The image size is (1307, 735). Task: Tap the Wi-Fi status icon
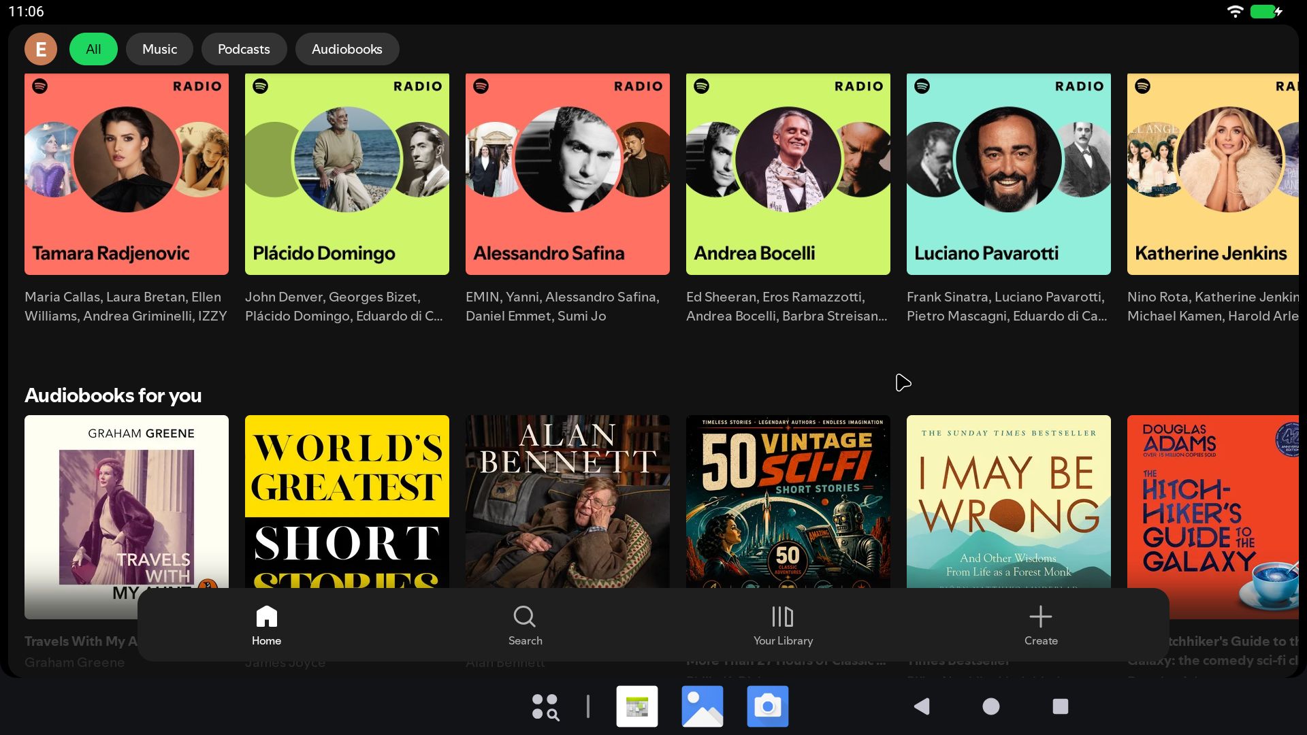(1235, 12)
